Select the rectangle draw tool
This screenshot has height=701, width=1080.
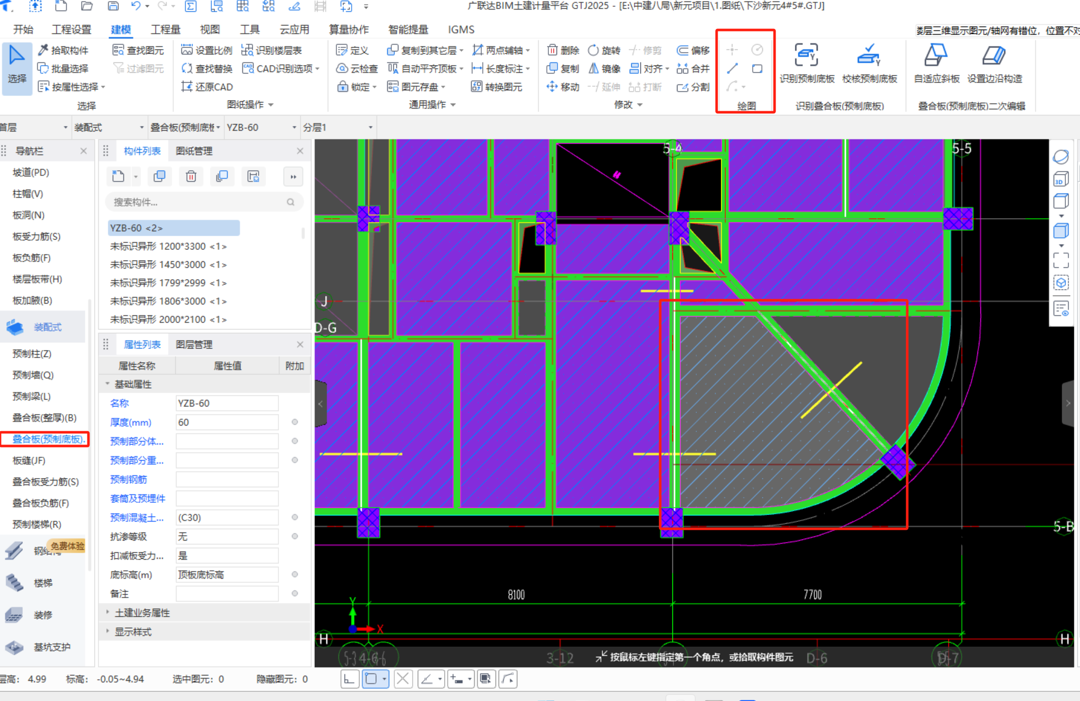[757, 69]
